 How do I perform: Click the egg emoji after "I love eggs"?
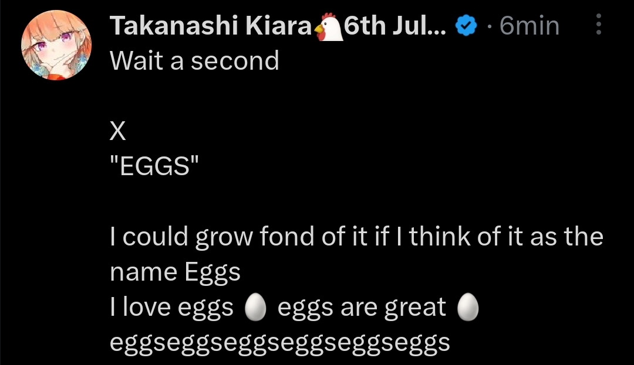tap(255, 307)
